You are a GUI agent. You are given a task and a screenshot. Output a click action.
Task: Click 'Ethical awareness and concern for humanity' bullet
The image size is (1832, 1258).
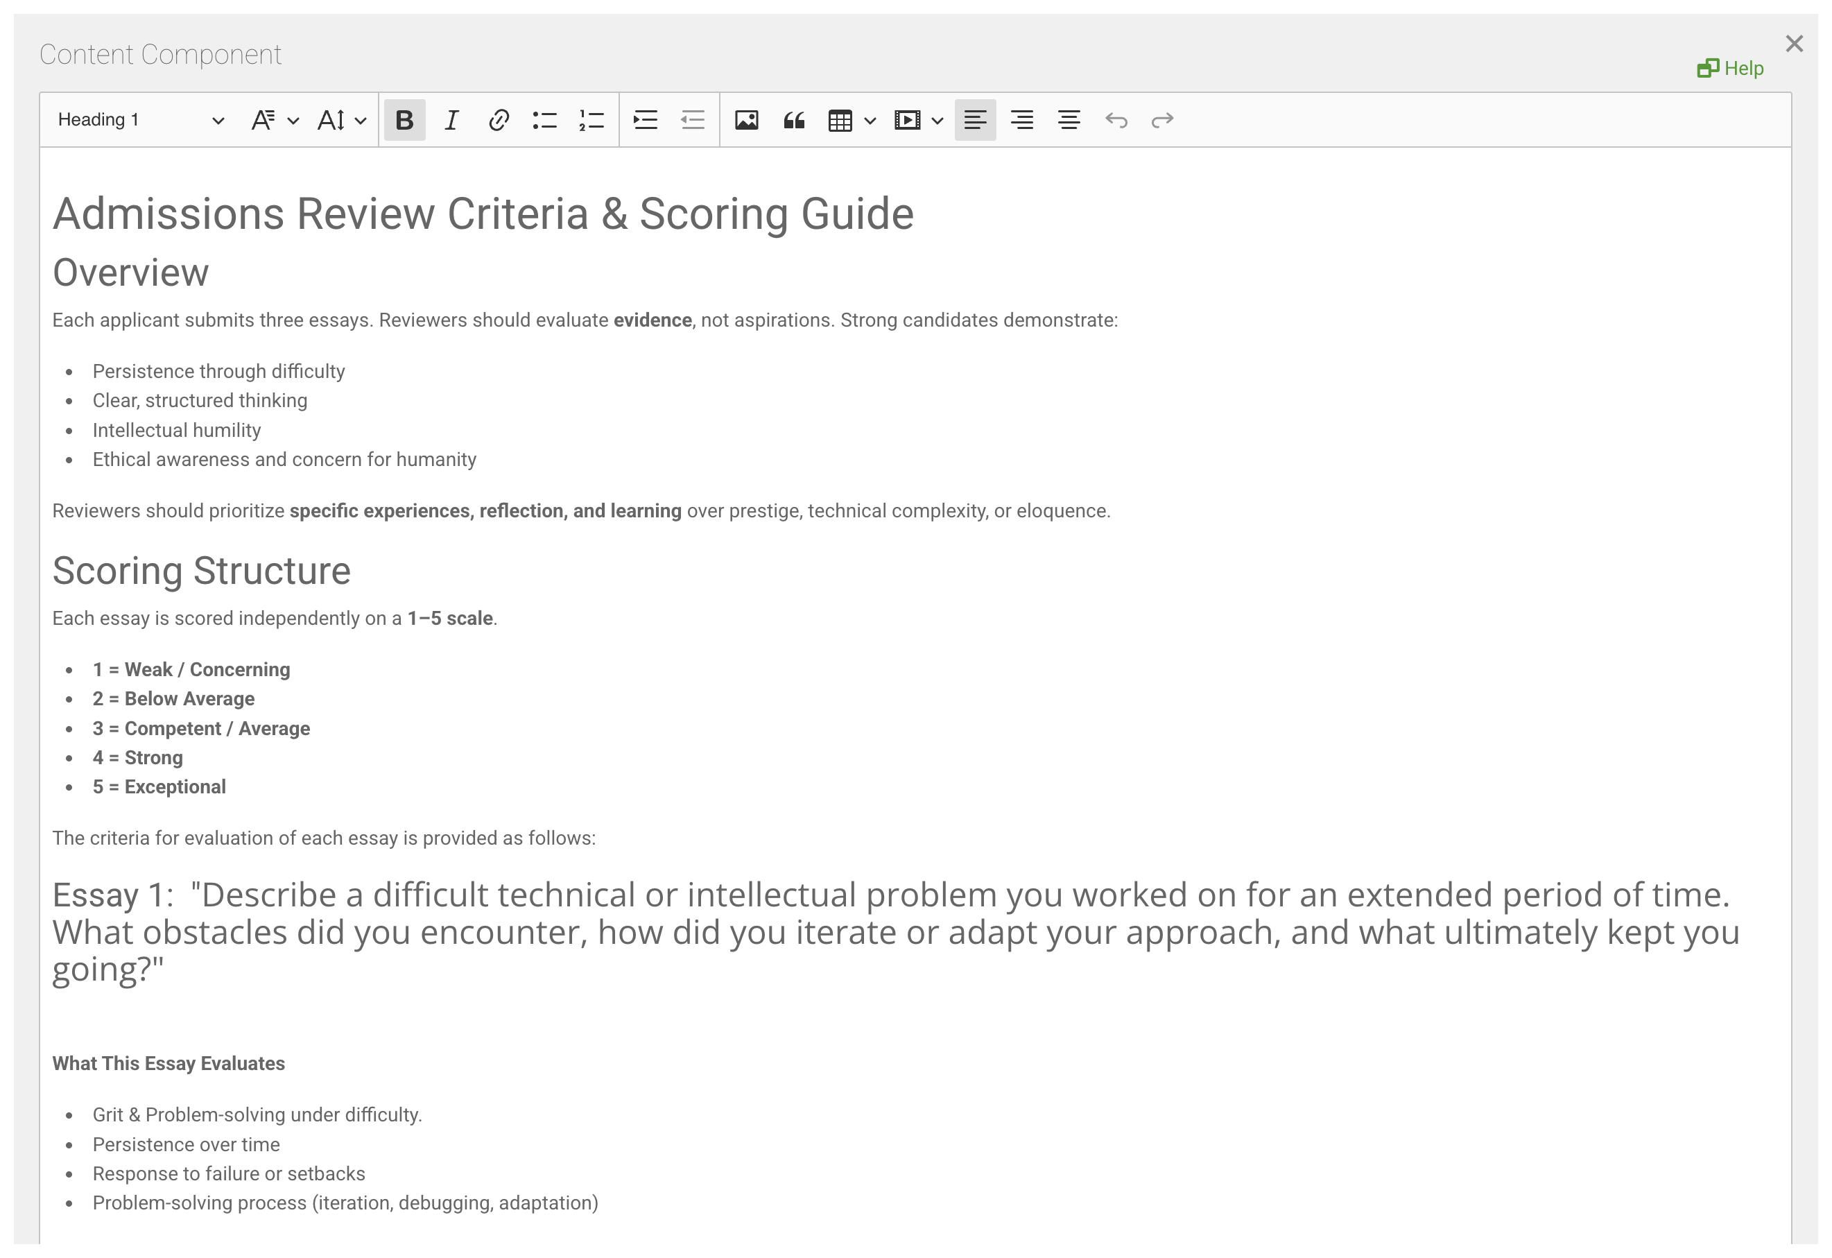[284, 460]
